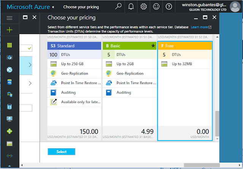Open the blue curly-brace cylinder sidebar icon
The width and height of the screenshot is (243, 169).
(x=9, y=107)
